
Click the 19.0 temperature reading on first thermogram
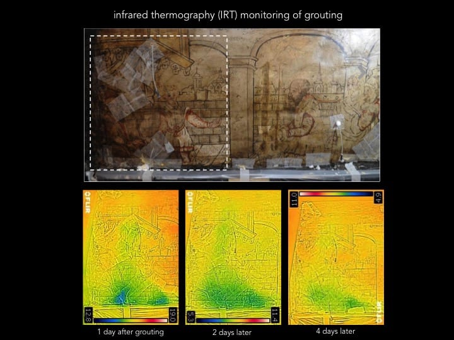click(173, 315)
